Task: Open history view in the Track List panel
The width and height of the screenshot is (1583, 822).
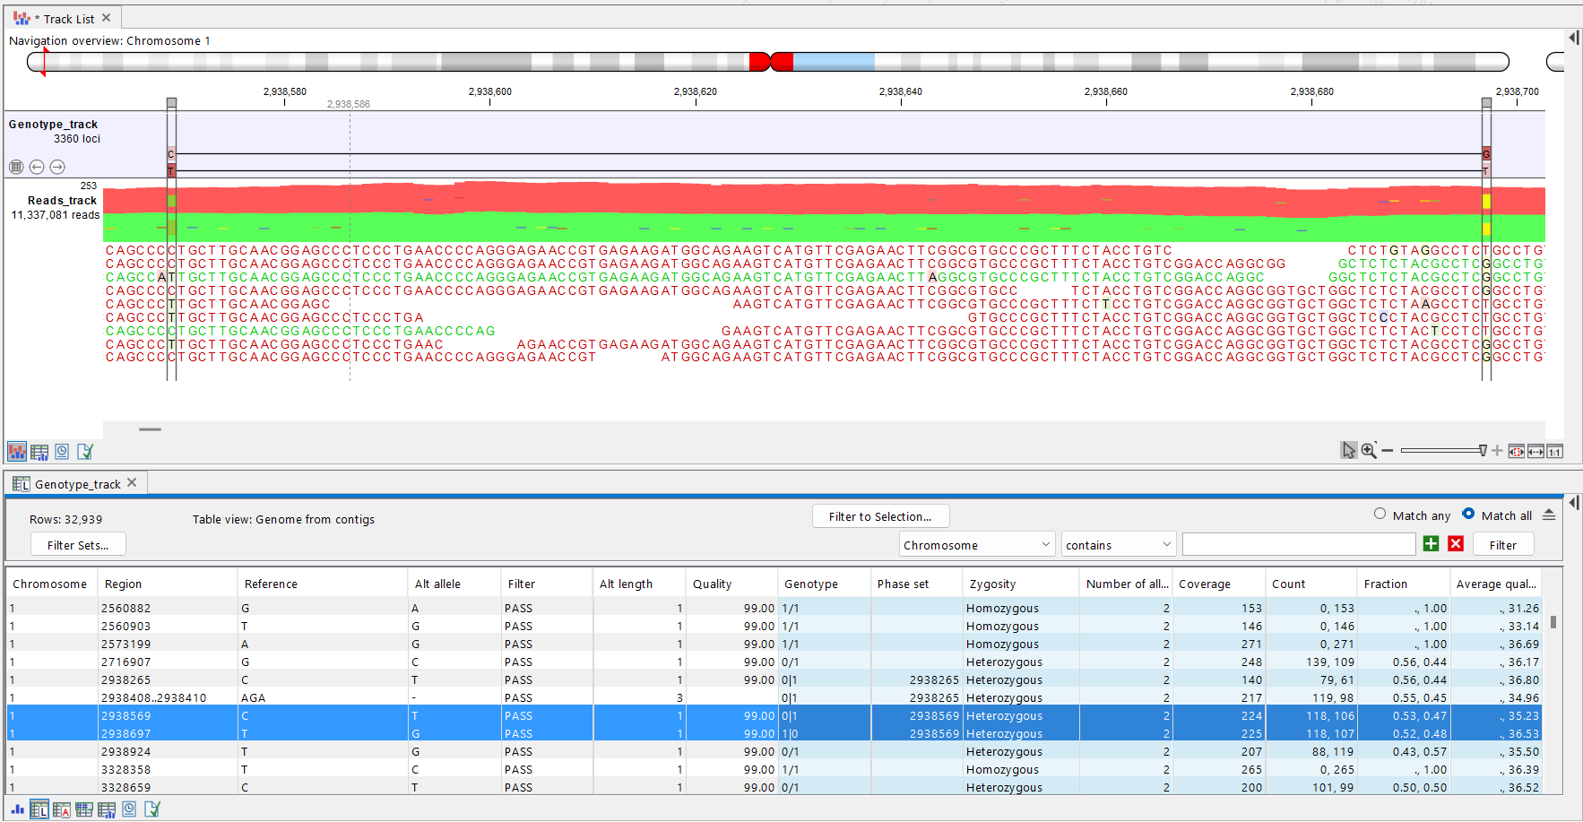Action: [62, 452]
